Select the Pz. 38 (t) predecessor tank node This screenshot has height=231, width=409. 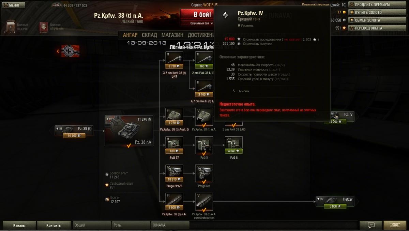(x=74, y=131)
